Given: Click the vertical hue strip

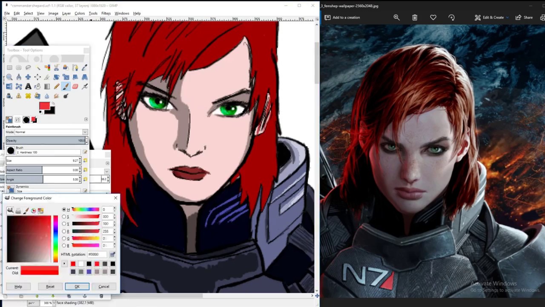Looking at the screenshot, I should (55, 239).
